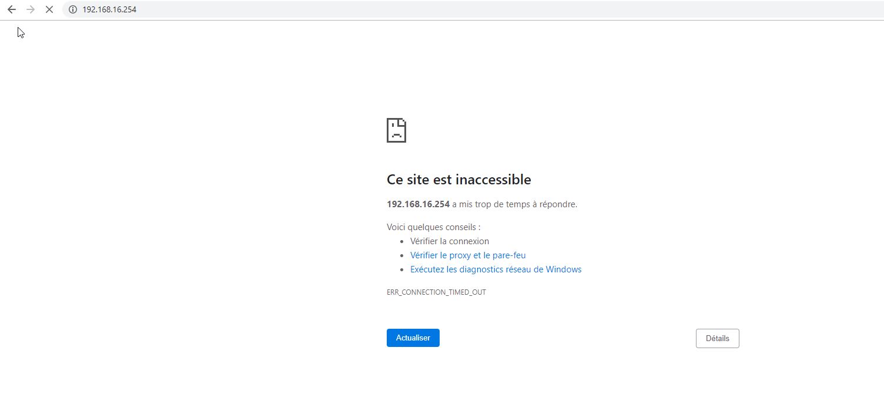
Task: Click the sad page error icon
Action: pos(397,130)
